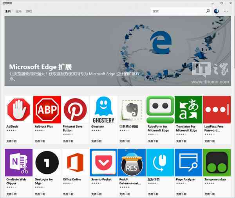Click free download under Office Online
Viewport: 235px width, 198px height.
[68, 194]
